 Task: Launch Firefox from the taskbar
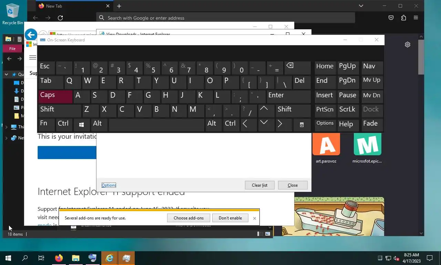click(59, 258)
